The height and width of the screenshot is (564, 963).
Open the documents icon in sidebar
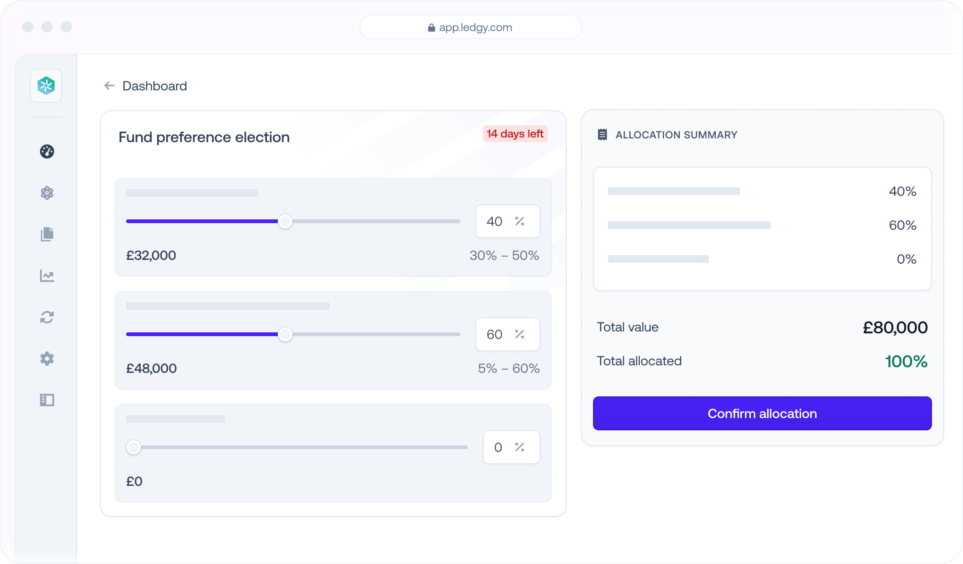47,234
